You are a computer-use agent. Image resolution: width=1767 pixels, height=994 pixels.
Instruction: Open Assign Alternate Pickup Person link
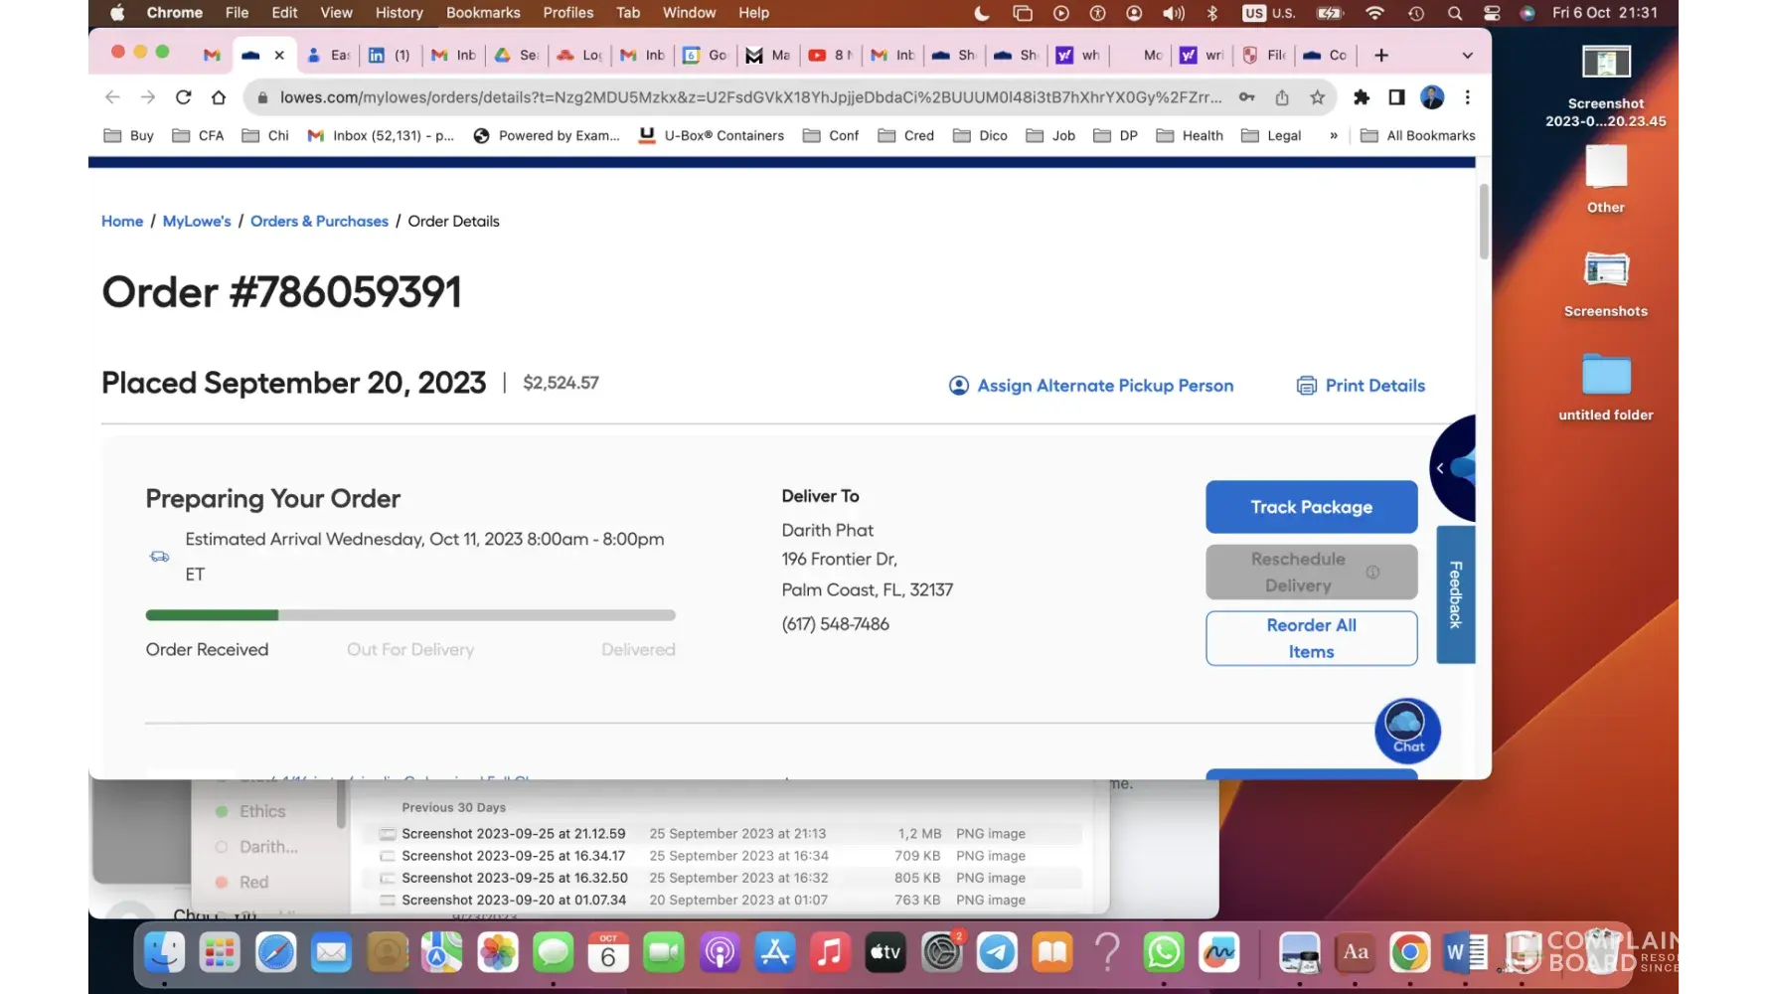coord(1091,386)
